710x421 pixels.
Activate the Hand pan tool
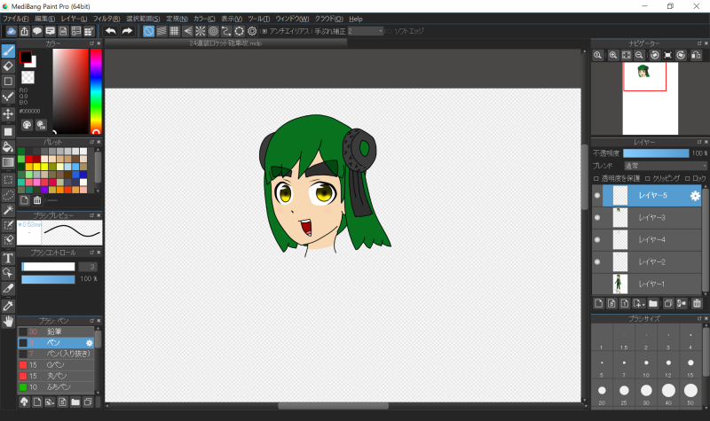point(8,320)
